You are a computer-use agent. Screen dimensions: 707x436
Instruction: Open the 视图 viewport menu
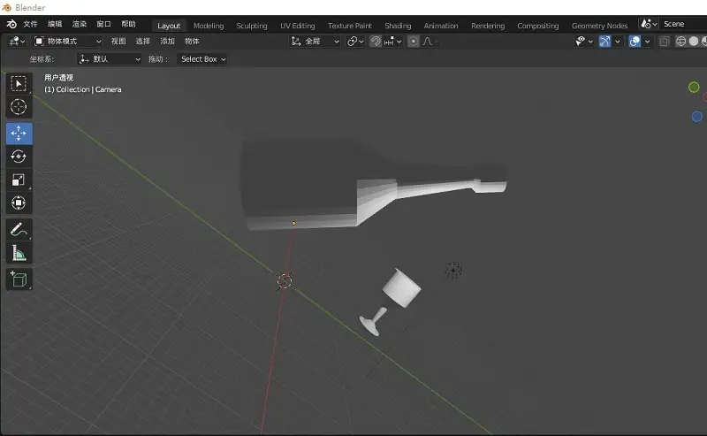[x=118, y=41]
